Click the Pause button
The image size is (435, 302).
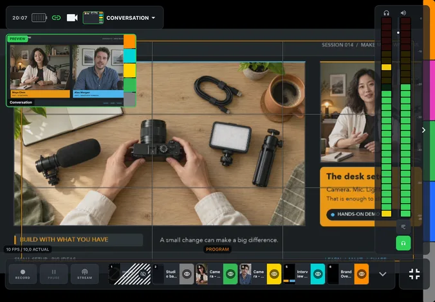[x=54, y=274]
